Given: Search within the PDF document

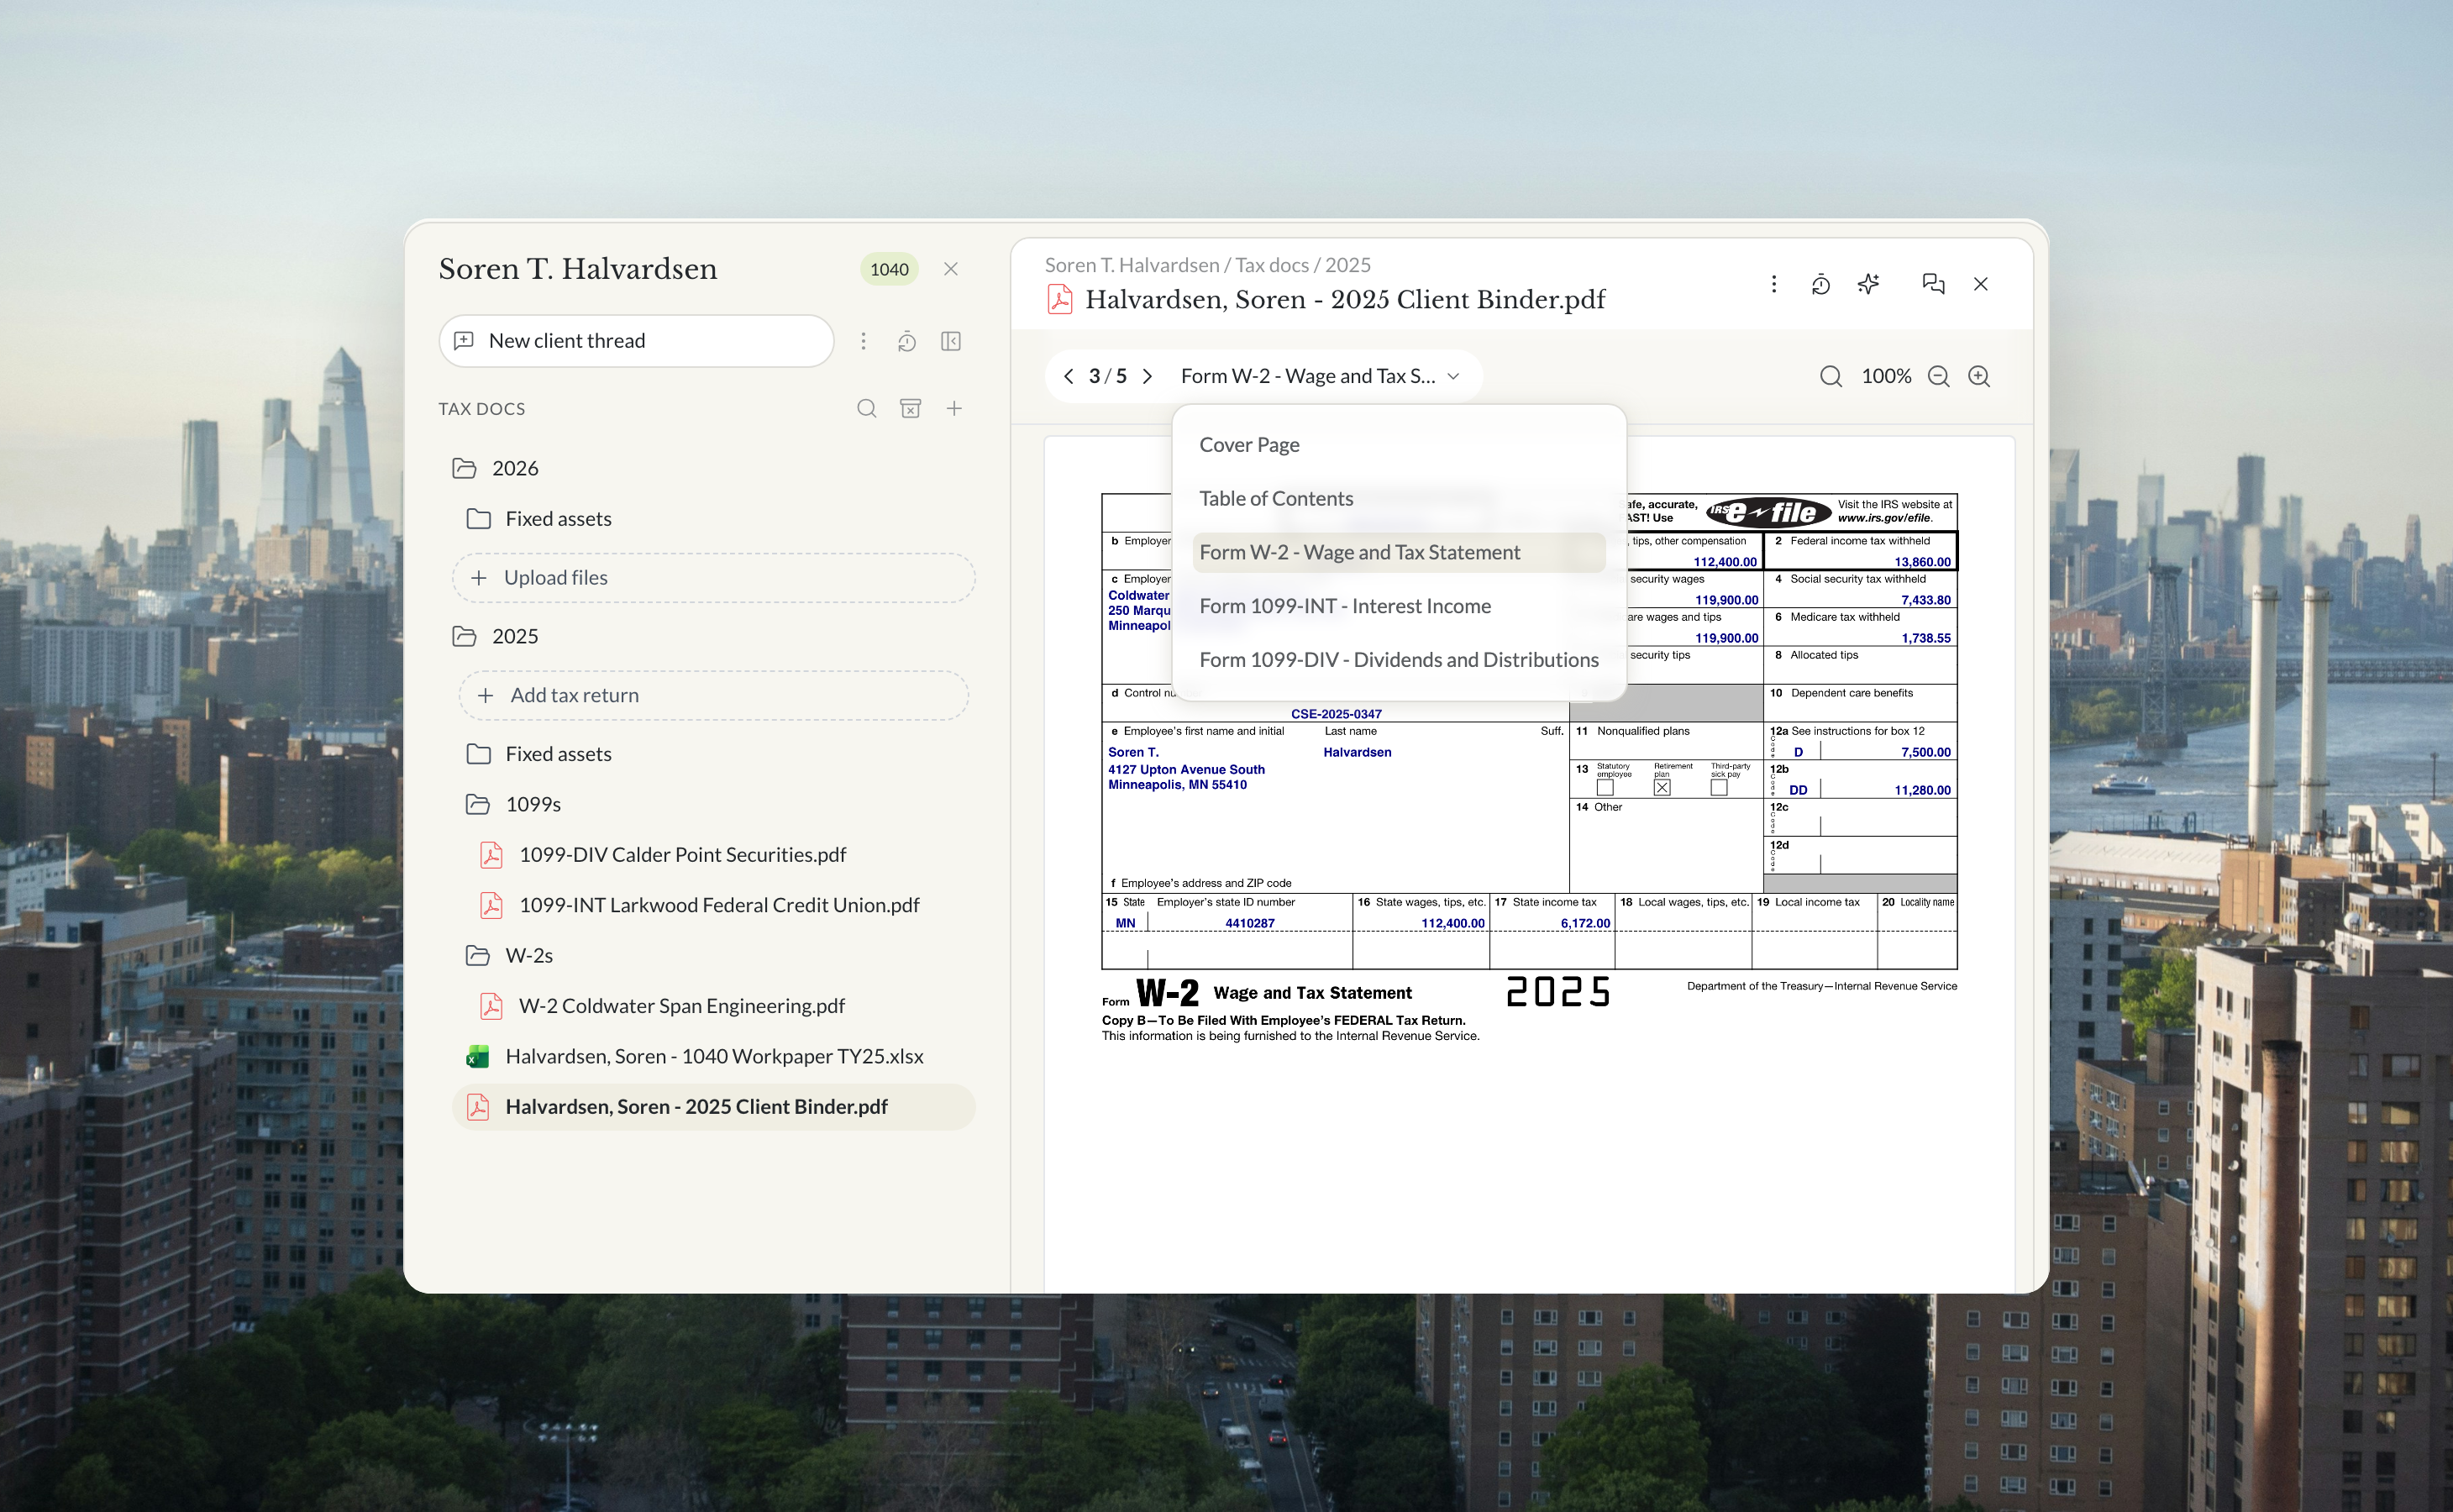Looking at the screenshot, I should click(1830, 376).
